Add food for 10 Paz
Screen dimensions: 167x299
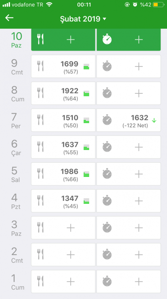[x=63, y=40]
